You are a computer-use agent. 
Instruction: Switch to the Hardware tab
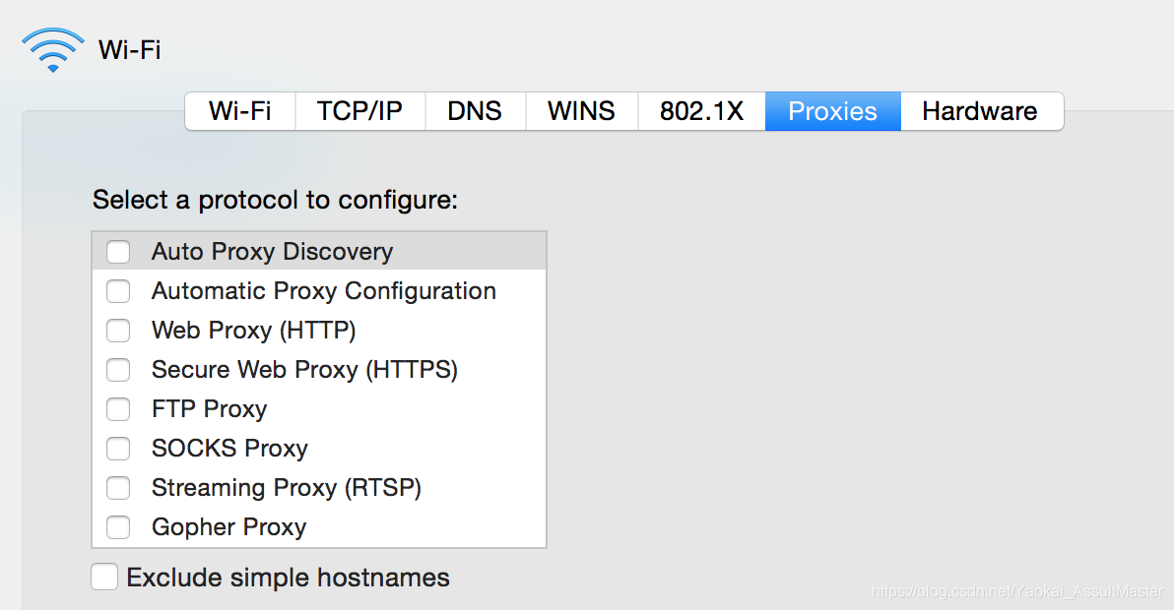[981, 111]
